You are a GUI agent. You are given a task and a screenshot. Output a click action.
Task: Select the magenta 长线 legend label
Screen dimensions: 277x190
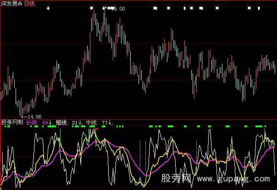click(31, 122)
